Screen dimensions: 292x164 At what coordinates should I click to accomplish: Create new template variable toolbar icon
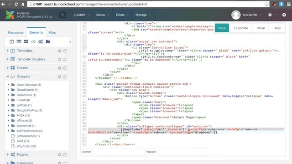pyautogui.click(x=19, y=41)
